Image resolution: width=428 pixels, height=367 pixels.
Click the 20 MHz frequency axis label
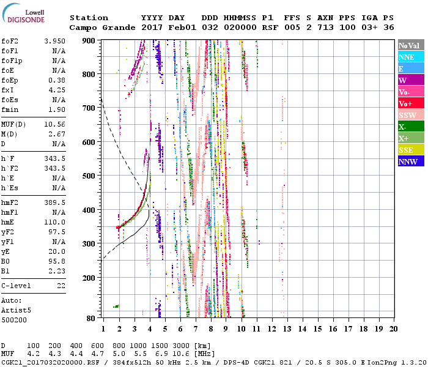point(393,329)
